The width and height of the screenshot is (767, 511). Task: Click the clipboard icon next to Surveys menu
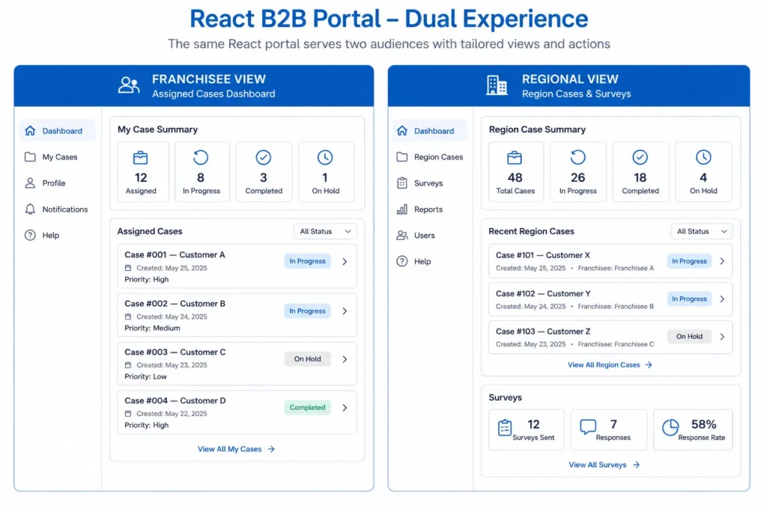tap(402, 183)
